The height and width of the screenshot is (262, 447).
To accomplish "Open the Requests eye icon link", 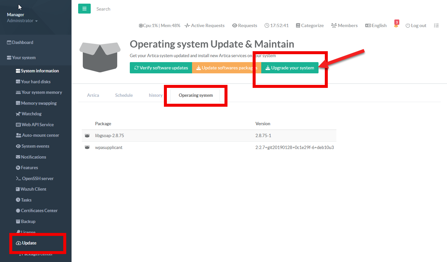I will pyautogui.click(x=244, y=25).
